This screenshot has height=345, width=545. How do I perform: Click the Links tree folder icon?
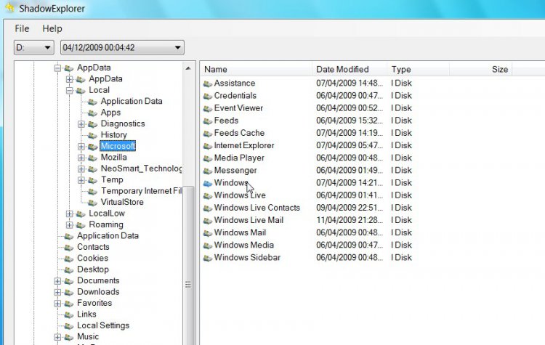[69, 314]
